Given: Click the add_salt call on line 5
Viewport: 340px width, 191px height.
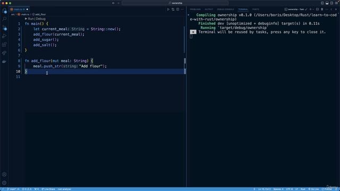Looking at the screenshot, I should click(45, 45).
